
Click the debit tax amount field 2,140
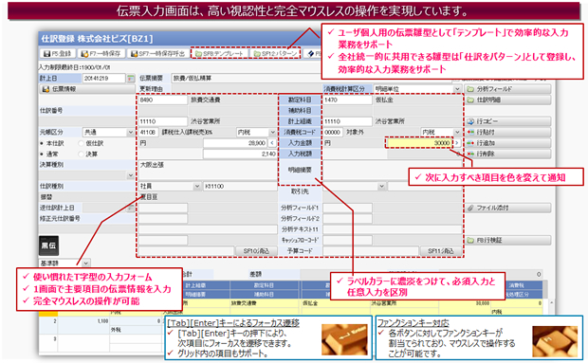coord(240,154)
